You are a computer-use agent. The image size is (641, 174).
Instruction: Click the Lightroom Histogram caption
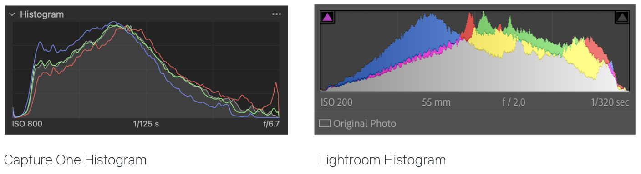(x=382, y=160)
